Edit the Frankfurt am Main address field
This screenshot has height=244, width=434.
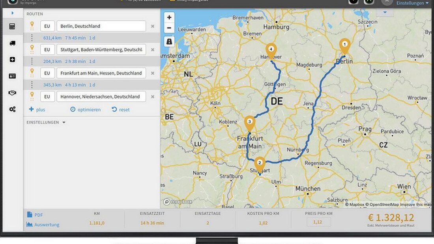click(x=101, y=73)
